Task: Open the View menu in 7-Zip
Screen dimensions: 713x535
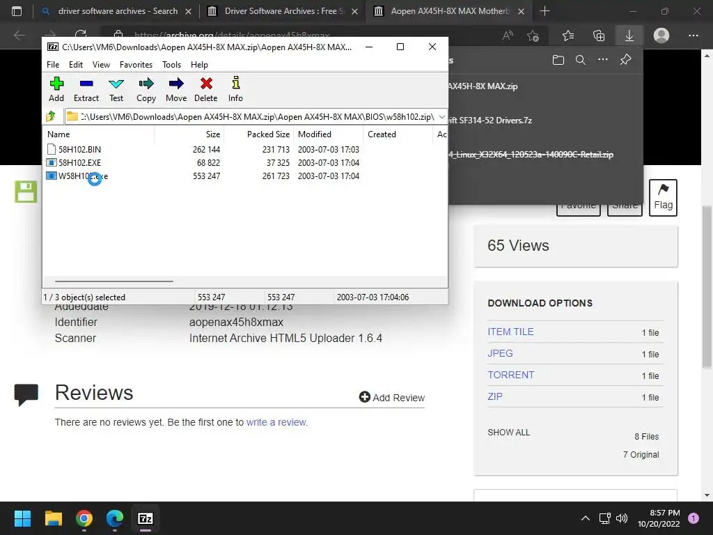Action: (101, 65)
